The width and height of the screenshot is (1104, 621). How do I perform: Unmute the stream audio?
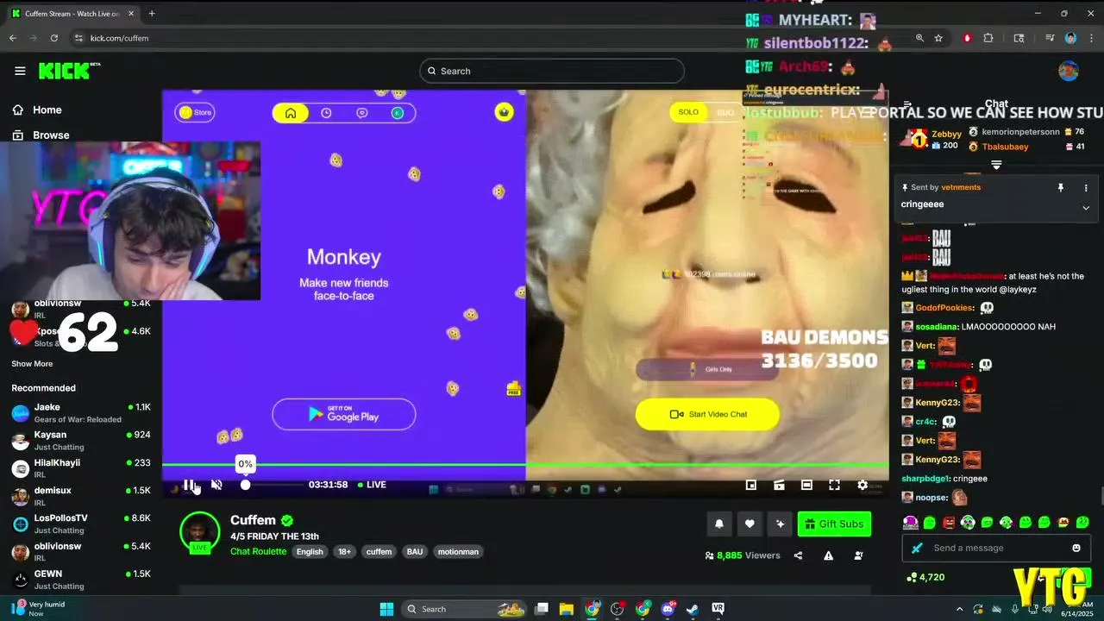tap(216, 485)
